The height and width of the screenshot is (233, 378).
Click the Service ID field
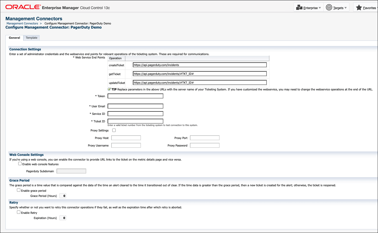(x=135, y=114)
